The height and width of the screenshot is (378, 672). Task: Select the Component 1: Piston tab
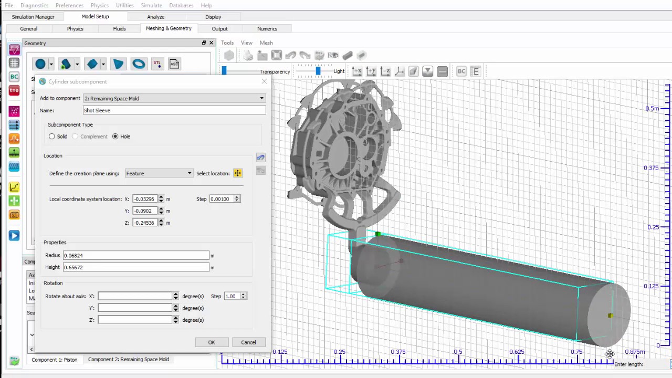(x=54, y=360)
